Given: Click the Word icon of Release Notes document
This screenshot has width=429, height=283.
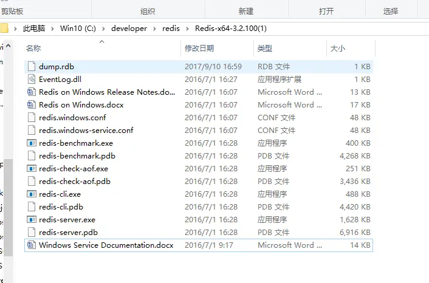Looking at the screenshot, I should click(32, 92).
